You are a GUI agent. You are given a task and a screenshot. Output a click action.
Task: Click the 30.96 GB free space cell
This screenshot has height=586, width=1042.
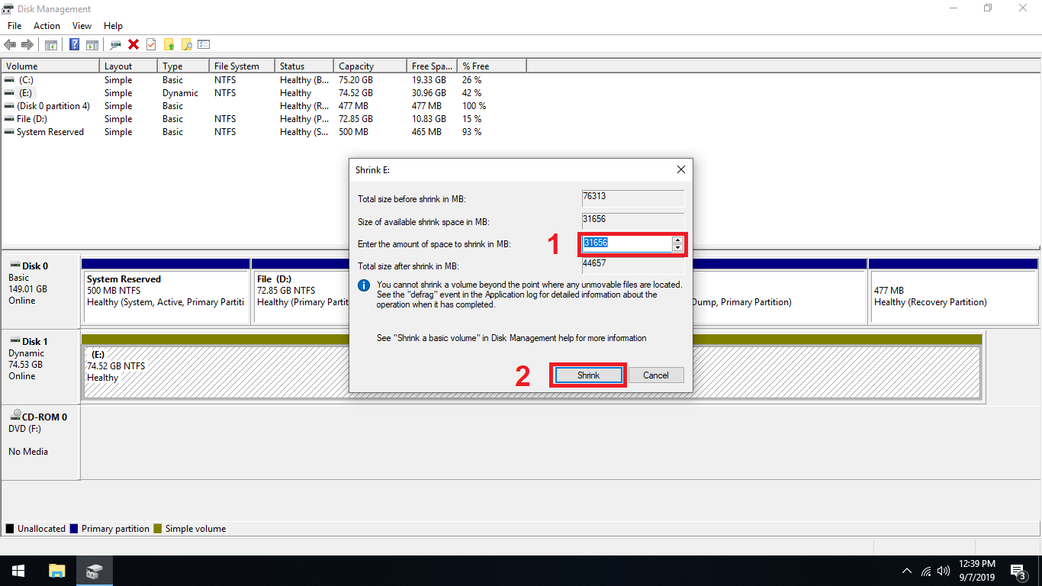(x=429, y=93)
